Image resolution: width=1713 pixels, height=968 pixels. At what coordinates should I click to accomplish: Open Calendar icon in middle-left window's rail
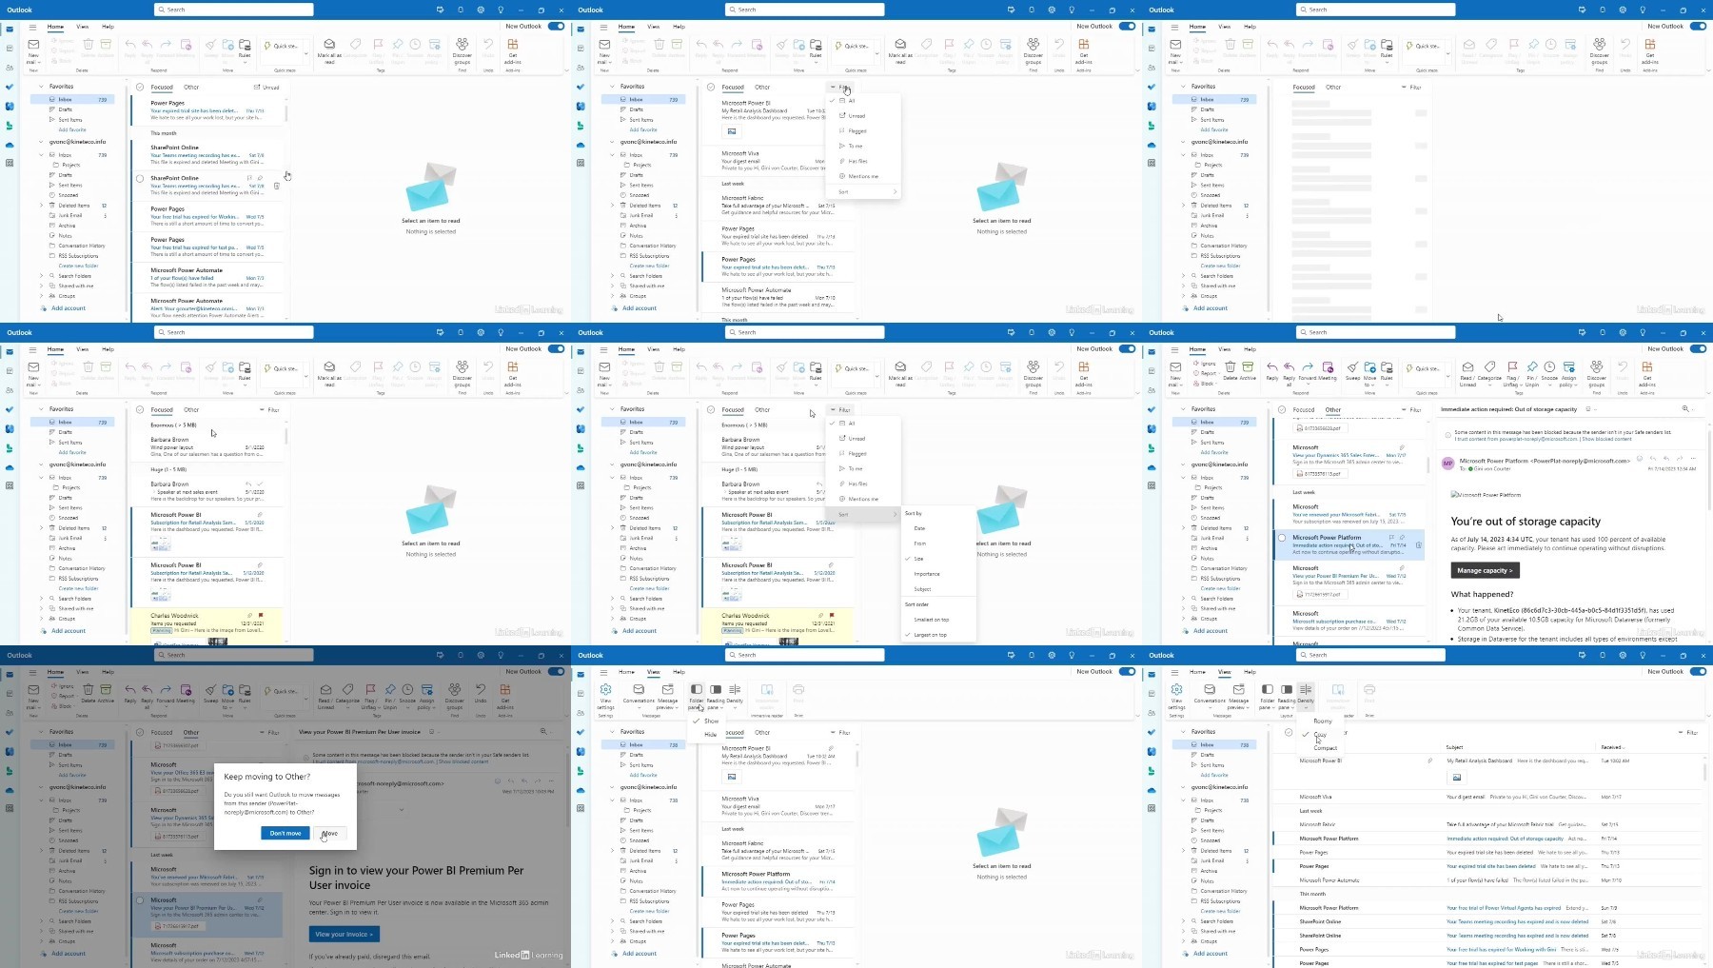point(10,370)
